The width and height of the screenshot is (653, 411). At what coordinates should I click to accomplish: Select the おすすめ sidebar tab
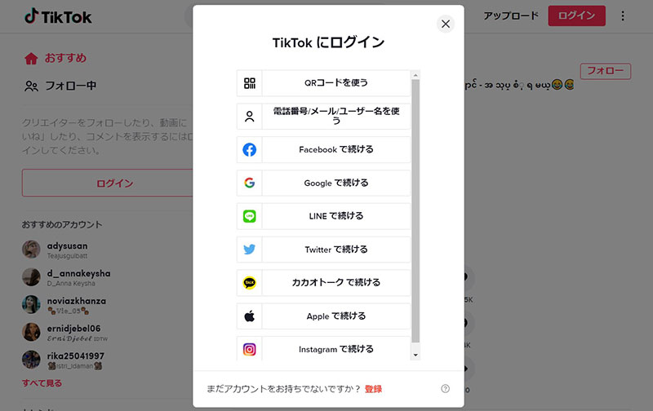coord(55,58)
